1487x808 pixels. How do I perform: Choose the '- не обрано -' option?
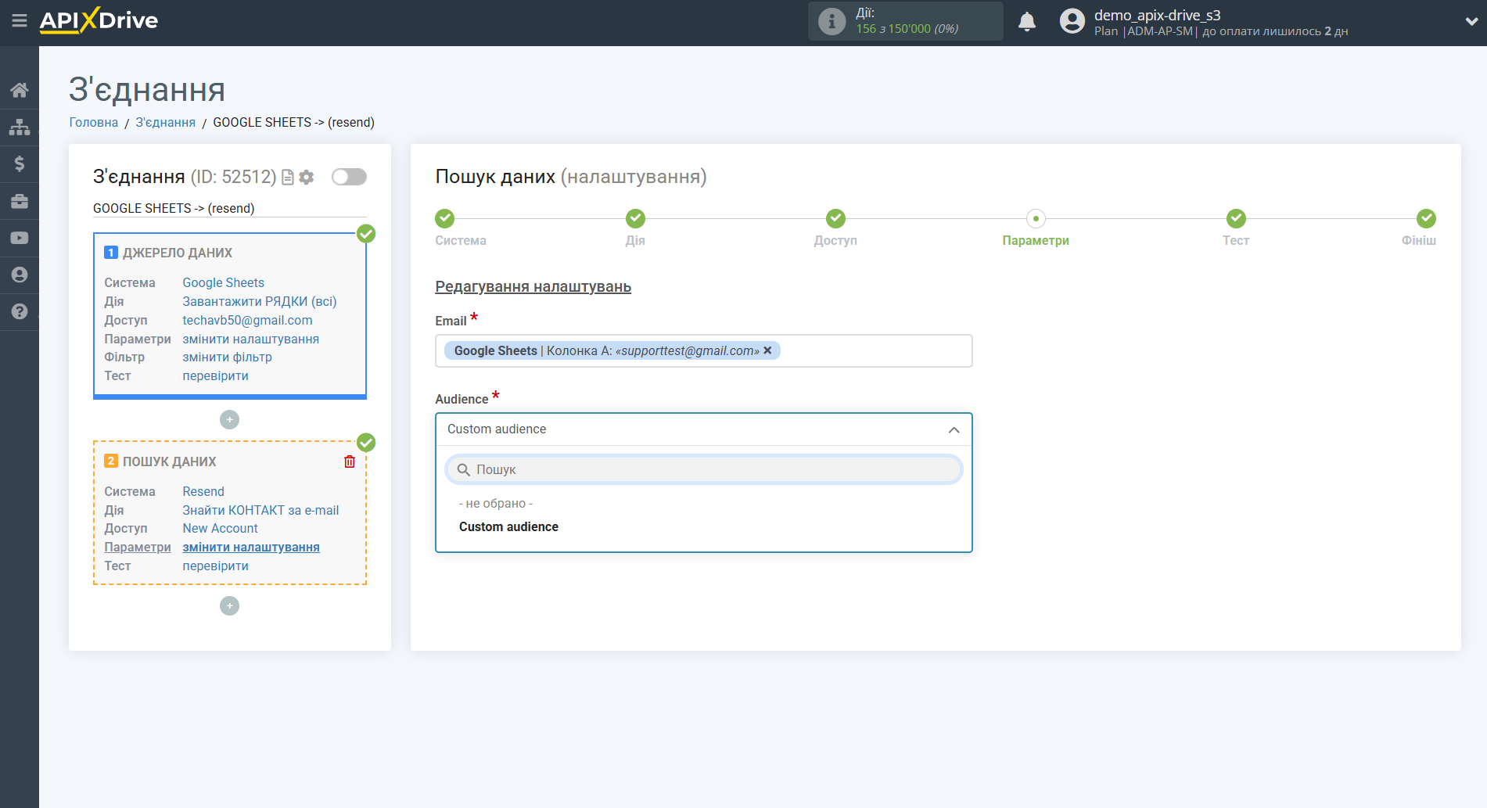pyautogui.click(x=496, y=504)
